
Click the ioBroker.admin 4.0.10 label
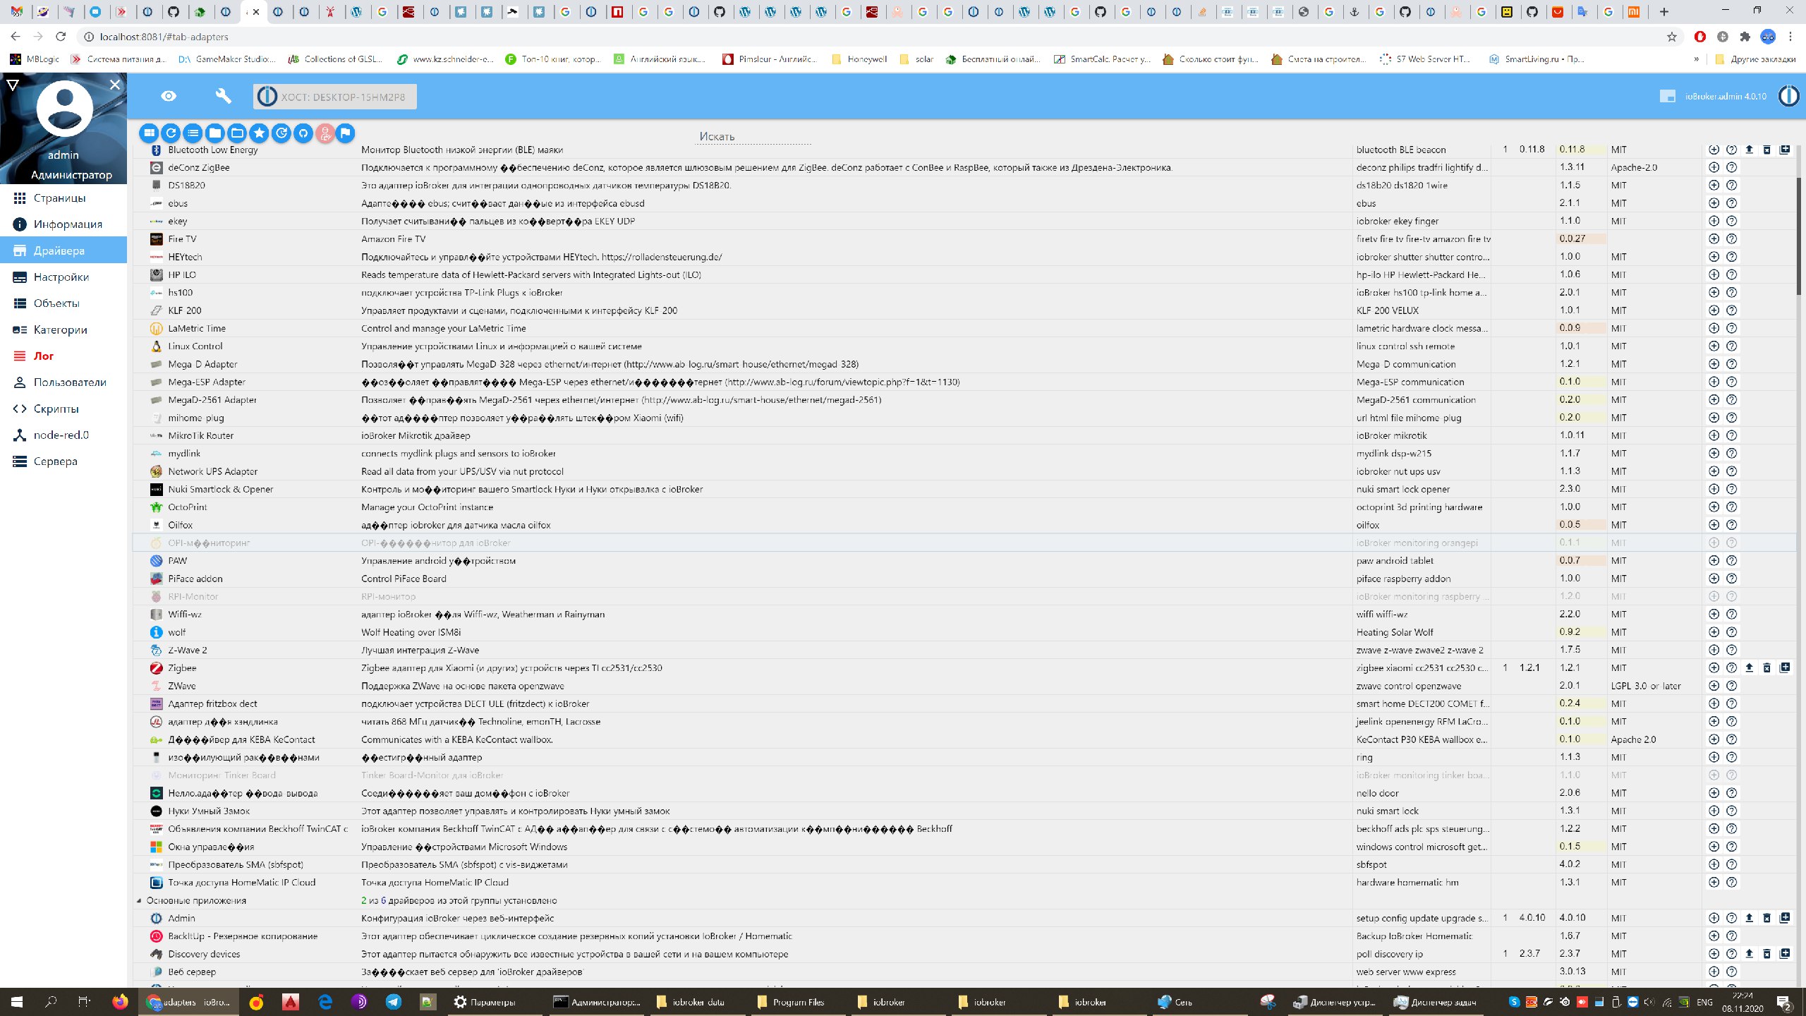[1726, 97]
